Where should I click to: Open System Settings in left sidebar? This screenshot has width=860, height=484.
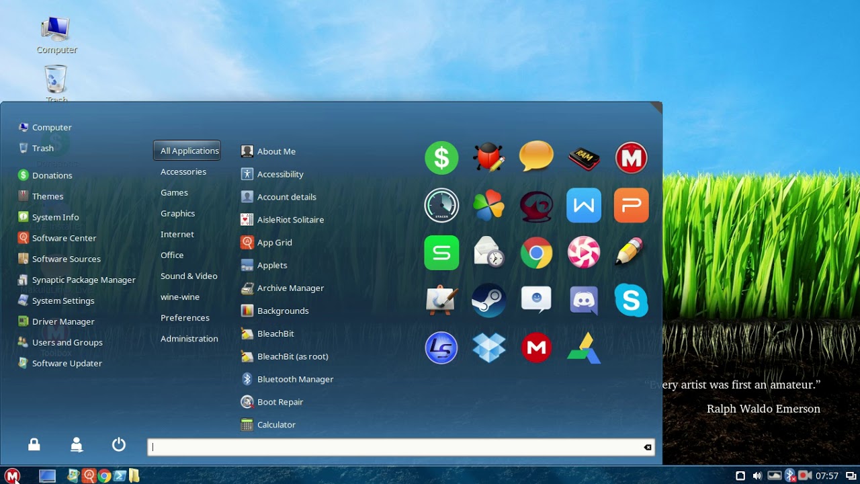pos(56,300)
